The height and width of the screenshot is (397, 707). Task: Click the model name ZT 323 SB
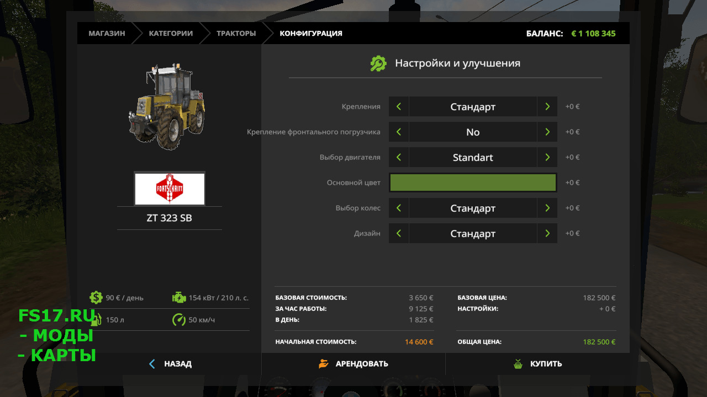[x=170, y=218]
